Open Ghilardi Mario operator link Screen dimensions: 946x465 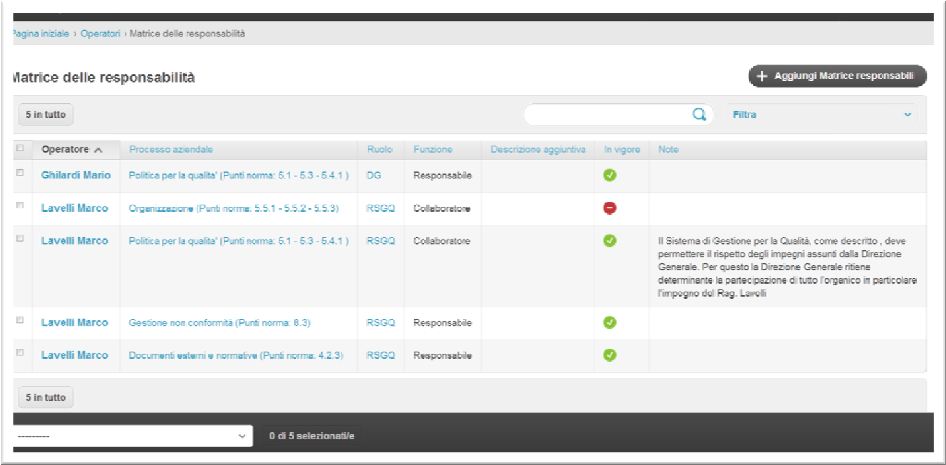76,175
